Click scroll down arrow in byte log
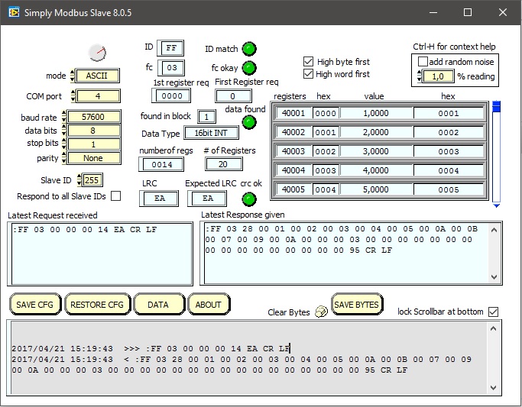The height and width of the screenshot is (407, 522). pos(494,387)
